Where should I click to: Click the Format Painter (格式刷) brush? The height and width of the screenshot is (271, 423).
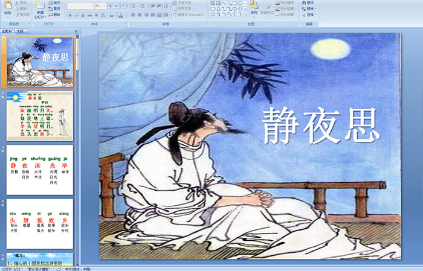click(x=18, y=15)
